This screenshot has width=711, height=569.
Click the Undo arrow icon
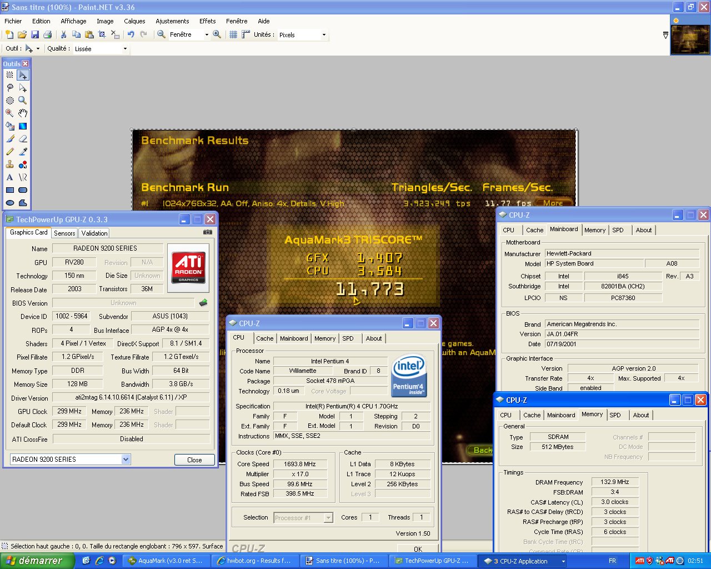coord(131,34)
